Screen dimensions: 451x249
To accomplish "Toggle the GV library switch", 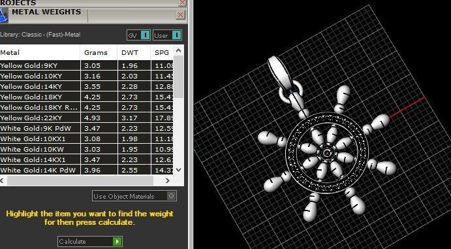I will [146, 35].
